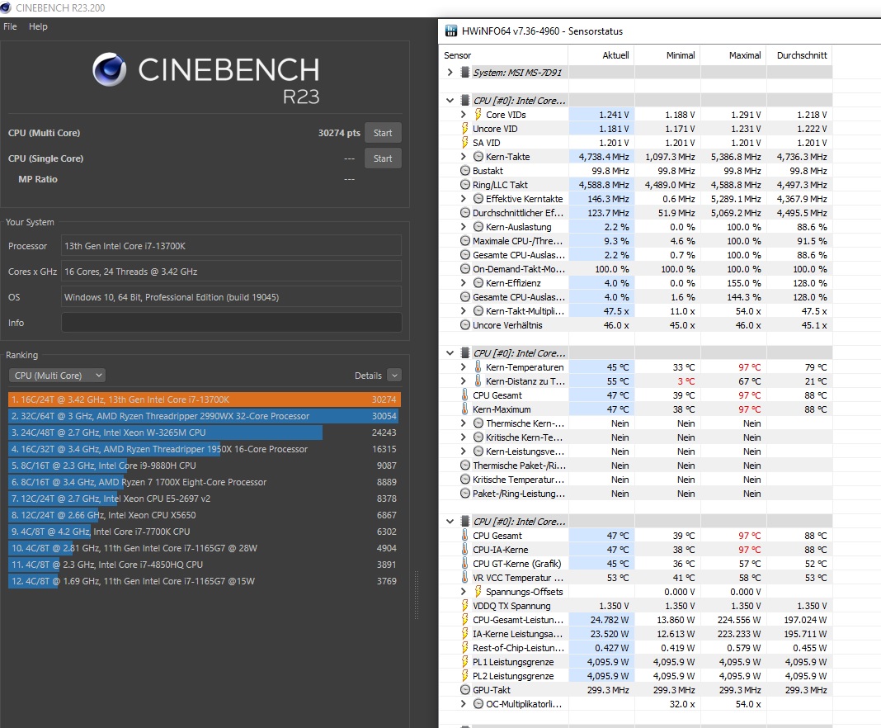881x728 pixels.
Task: Expand the Thermische Kern row
Action: 464,423
